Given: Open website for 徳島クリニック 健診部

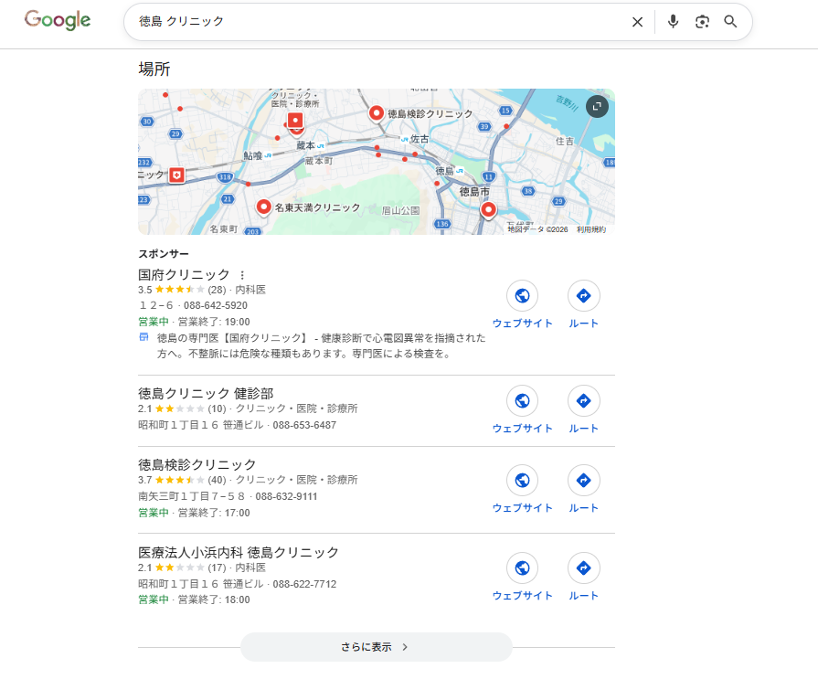Looking at the screenshot, I should [522, 401].
